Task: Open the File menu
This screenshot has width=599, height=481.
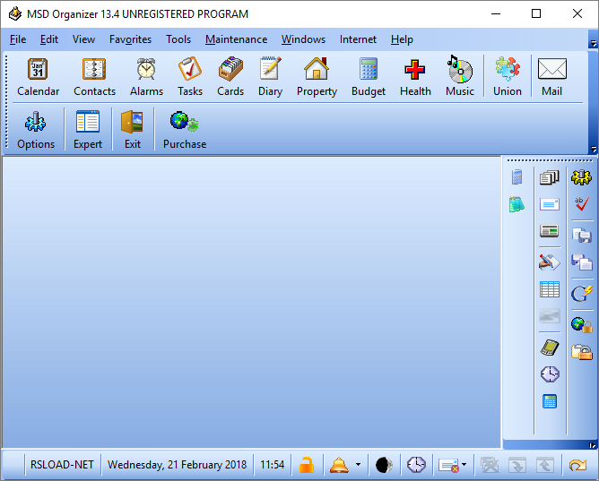Action: coord(18,39)
